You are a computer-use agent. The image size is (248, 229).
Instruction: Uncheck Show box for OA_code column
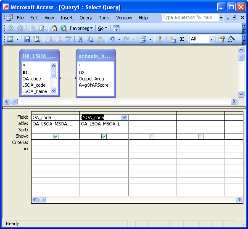click(55, 136)
